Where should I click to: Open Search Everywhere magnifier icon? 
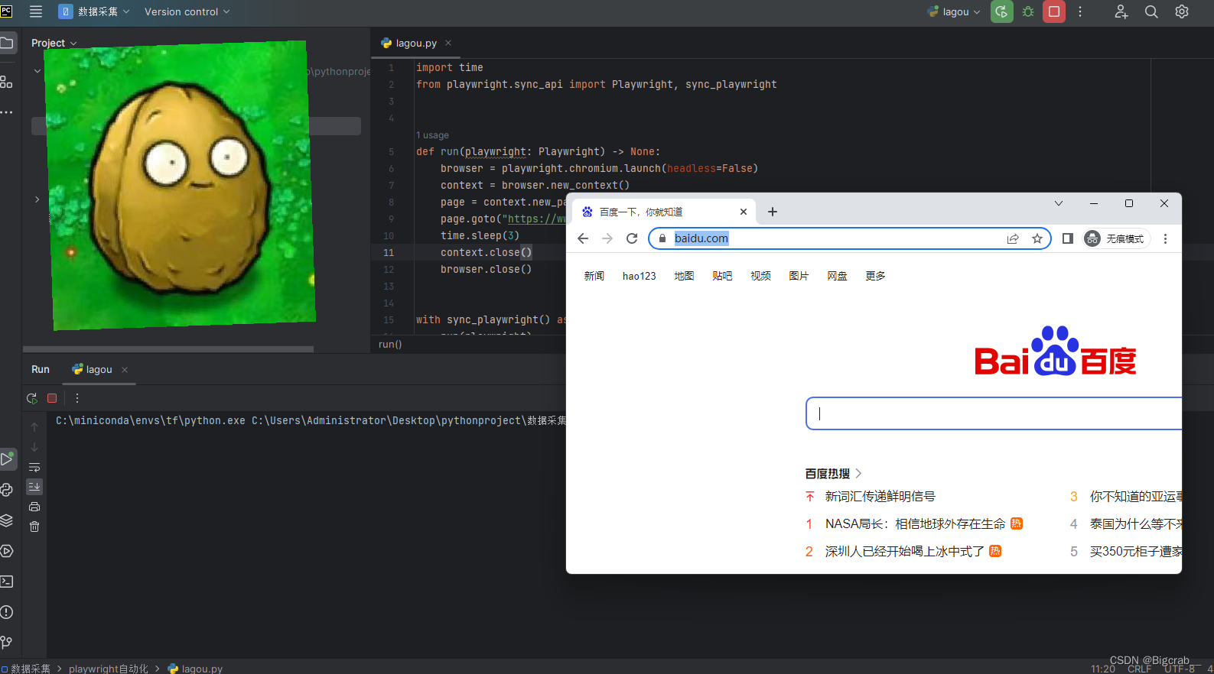click(1151, 11)
